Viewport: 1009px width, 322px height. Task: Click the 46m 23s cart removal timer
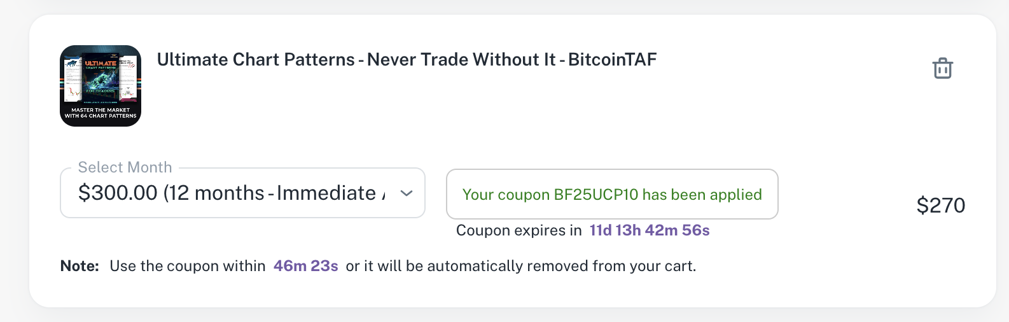click(x=305, y=266)
